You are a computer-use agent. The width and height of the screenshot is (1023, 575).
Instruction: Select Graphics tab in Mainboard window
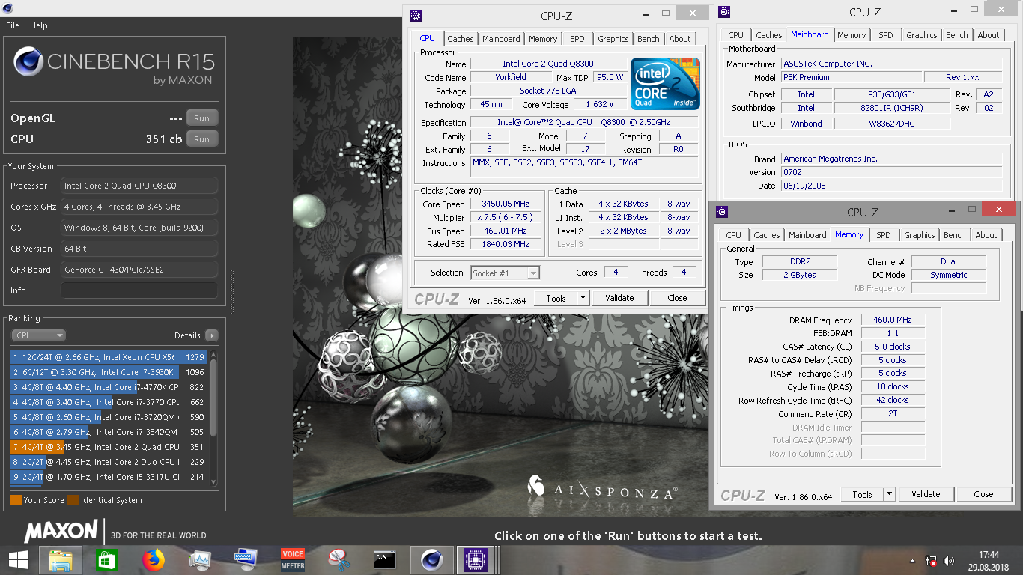point(921,35)
